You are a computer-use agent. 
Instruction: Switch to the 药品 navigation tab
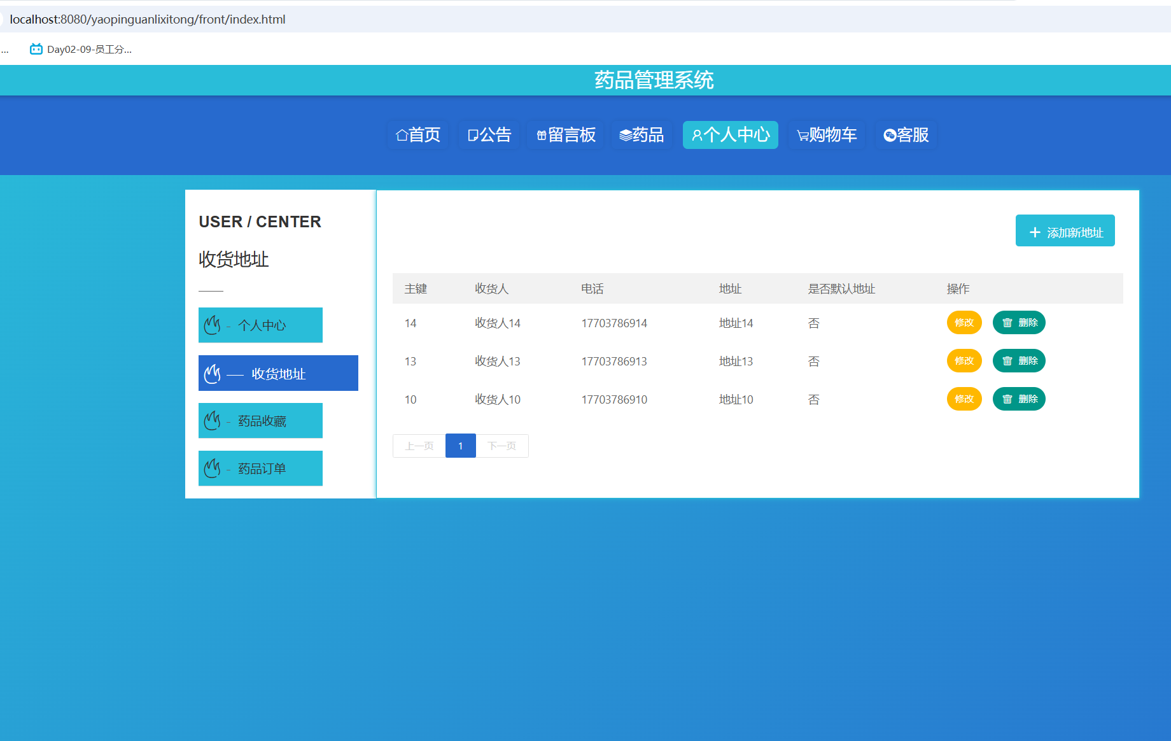(642, 135)
